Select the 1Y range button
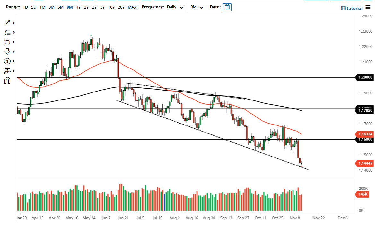Image resolution: width=376 pixels, height=225 pixels. tap(78, 7)
